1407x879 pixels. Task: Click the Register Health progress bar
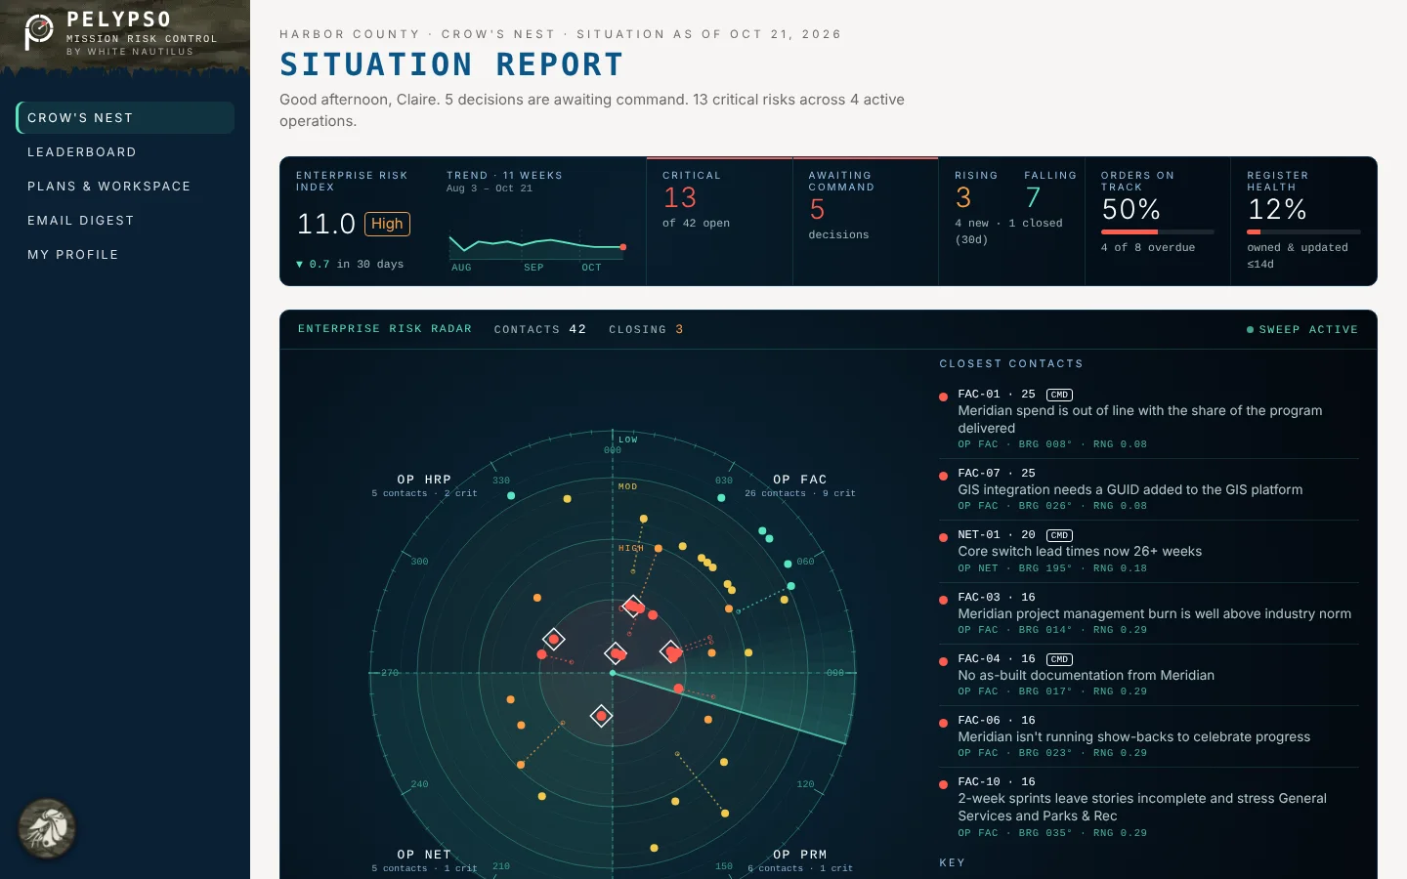(x=1303, y=231)
